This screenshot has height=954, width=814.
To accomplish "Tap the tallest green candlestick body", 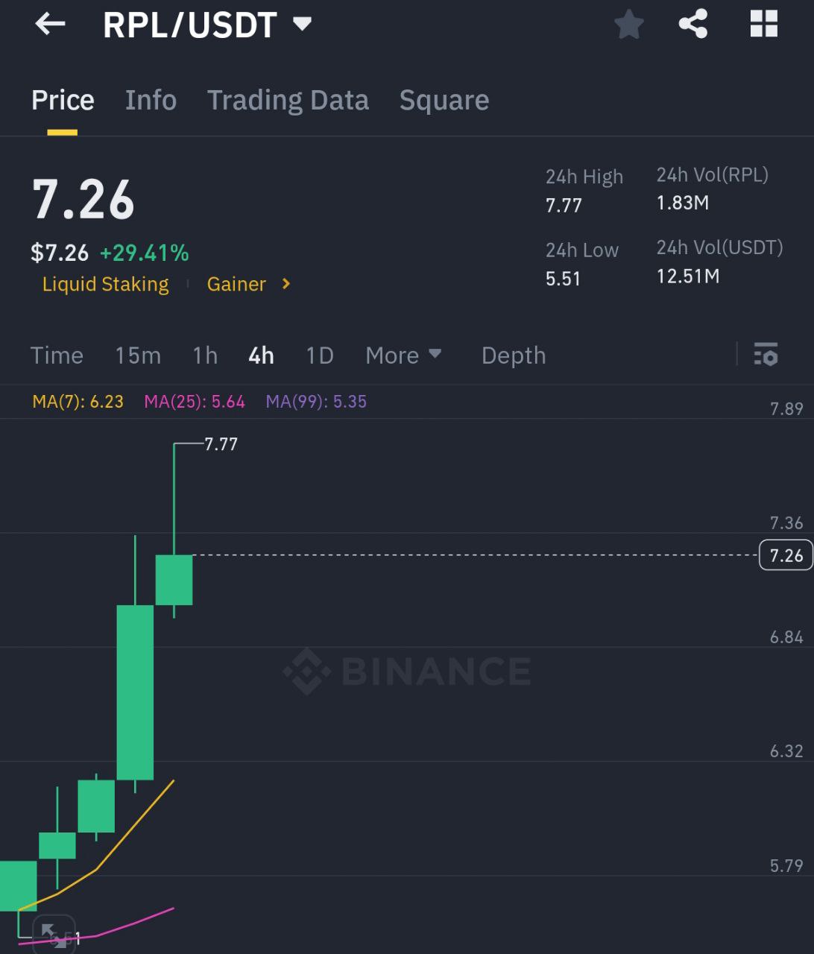I will click(136, 692).
